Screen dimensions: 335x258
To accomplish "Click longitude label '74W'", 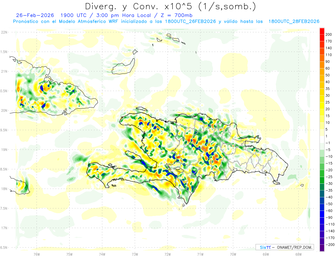I will pos(102,254).
